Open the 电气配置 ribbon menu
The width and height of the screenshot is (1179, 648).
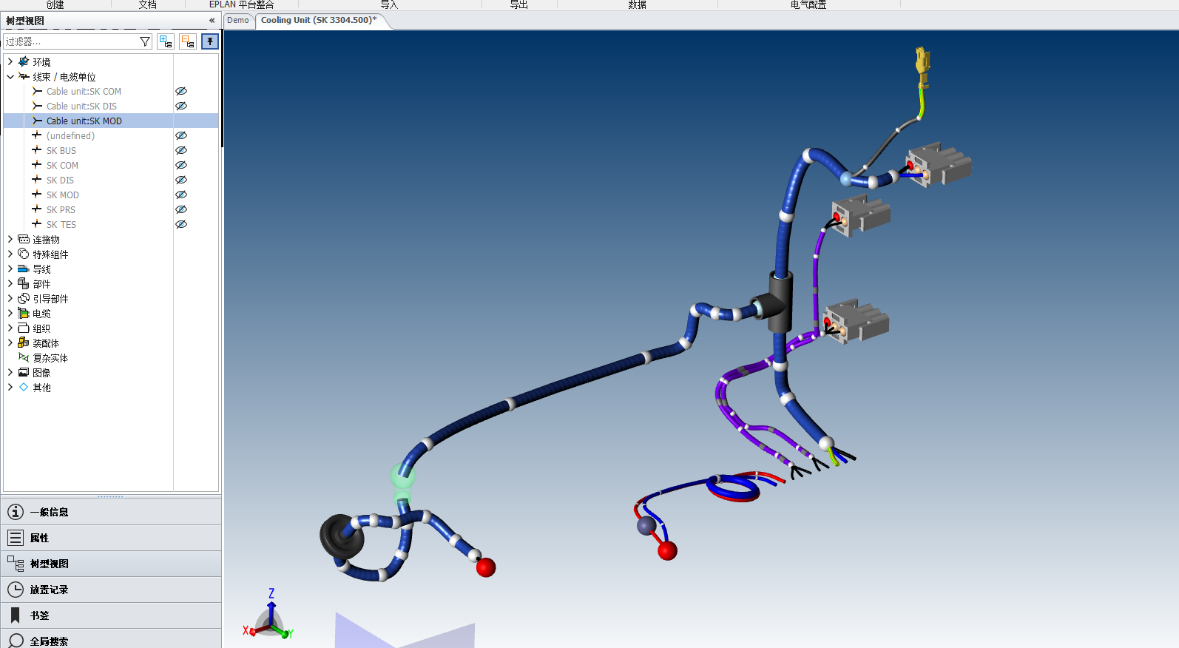[x=808, y=4]
